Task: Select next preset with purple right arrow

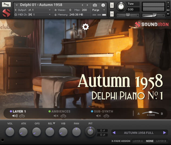Action: click(165, 133)
